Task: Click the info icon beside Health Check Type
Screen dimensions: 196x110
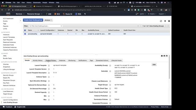Action: 110,89
